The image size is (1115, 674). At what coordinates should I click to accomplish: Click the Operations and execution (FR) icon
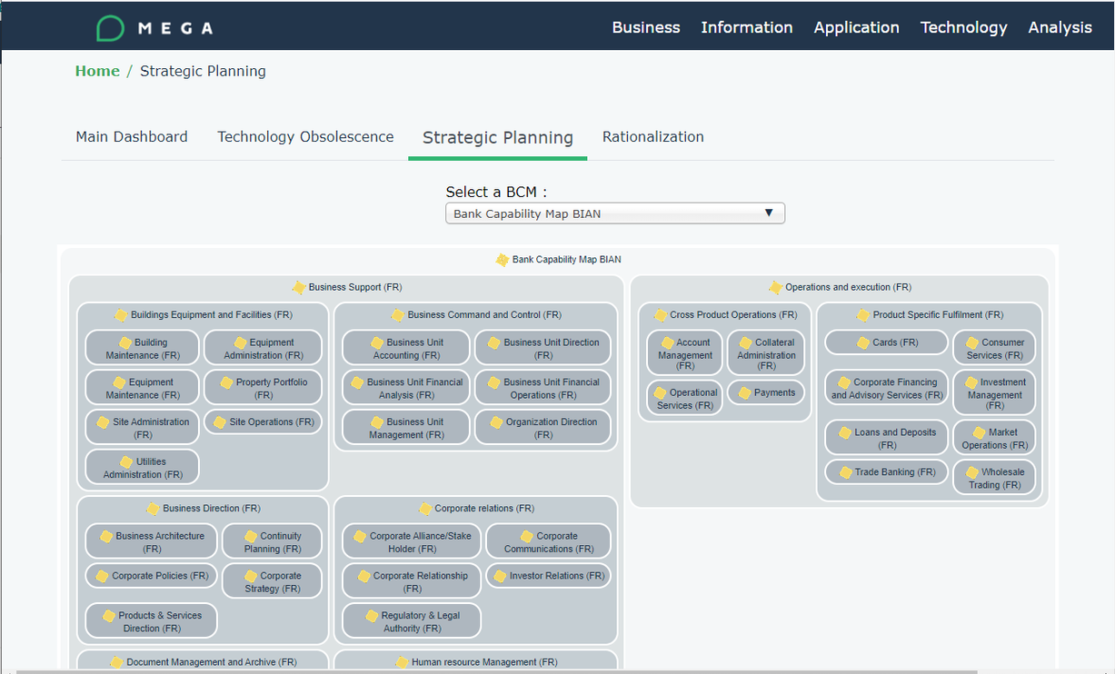[775, 287]
